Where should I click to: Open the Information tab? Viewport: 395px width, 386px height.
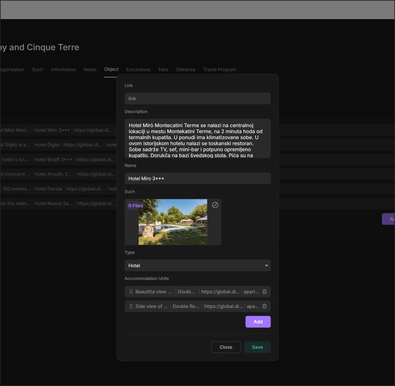(63, 69)
